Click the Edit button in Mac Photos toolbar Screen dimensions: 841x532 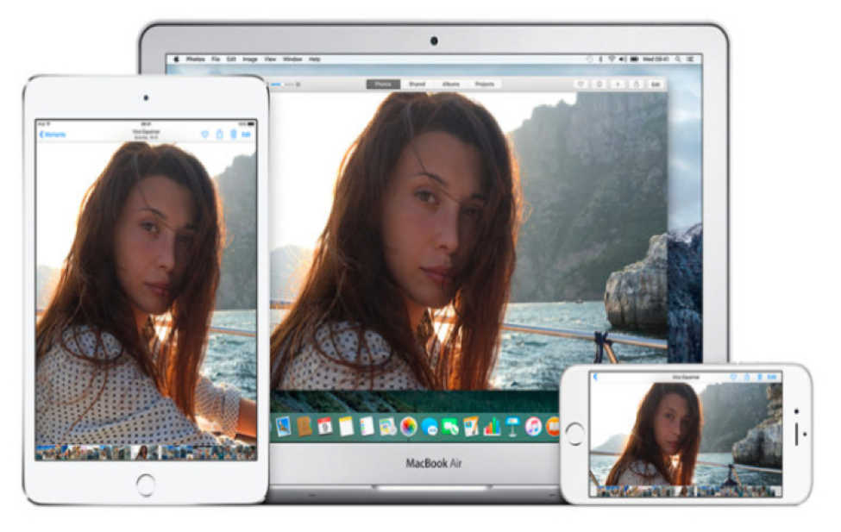656,84
